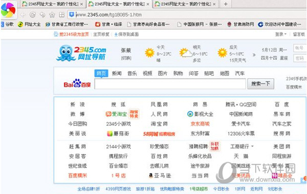
Task: Expand the 工商银行 dropdown arrow
Action: [252, 146]
